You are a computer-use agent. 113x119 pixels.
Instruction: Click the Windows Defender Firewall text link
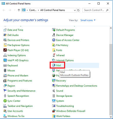71,111
